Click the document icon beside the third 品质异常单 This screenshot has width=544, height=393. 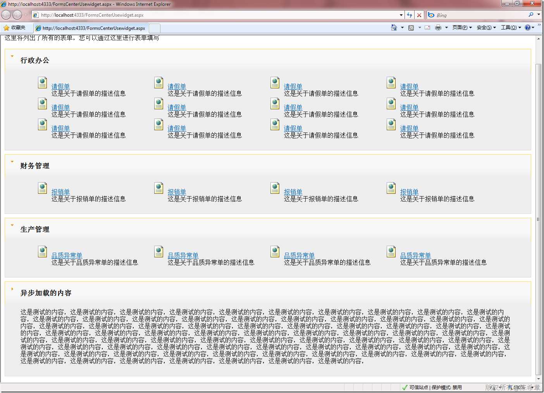(x=275, y=252)
